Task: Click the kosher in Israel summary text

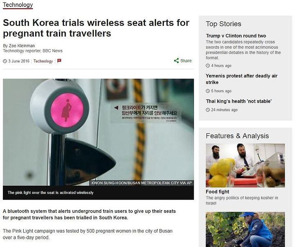Action: (x=242, y=200)
